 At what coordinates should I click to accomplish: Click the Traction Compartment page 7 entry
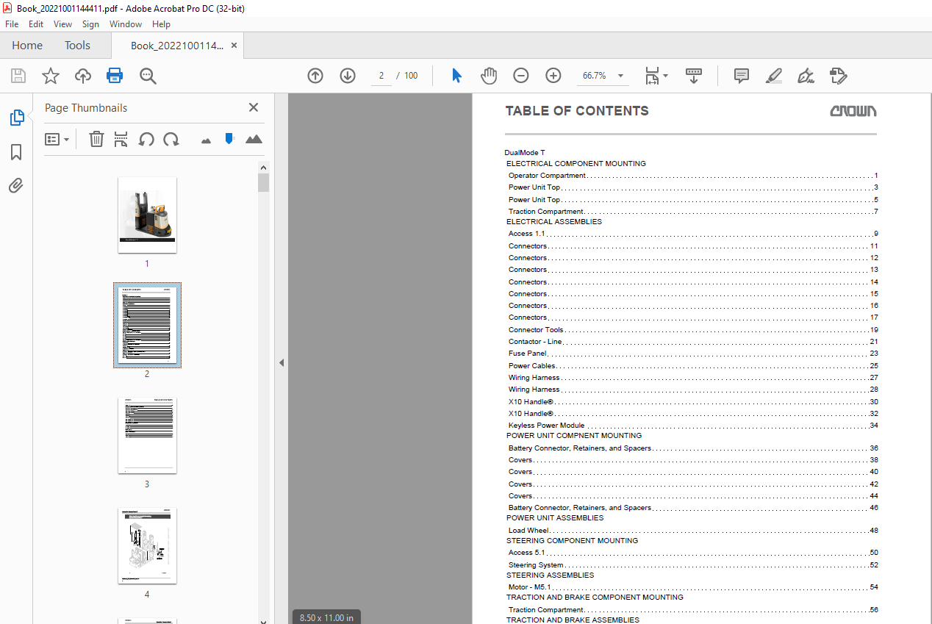click(x=693, y=212)
